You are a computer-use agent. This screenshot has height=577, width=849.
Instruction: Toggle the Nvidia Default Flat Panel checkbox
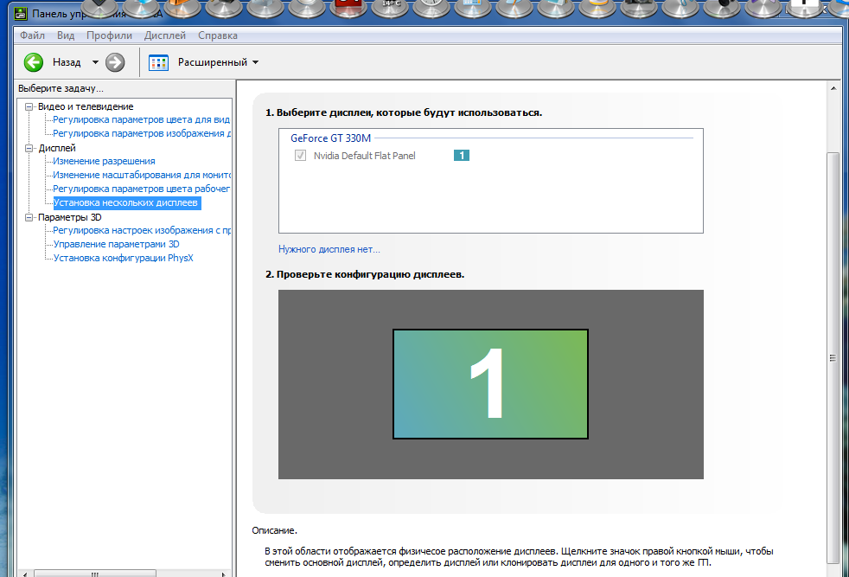pyautogui.click(x=300, y=156)
